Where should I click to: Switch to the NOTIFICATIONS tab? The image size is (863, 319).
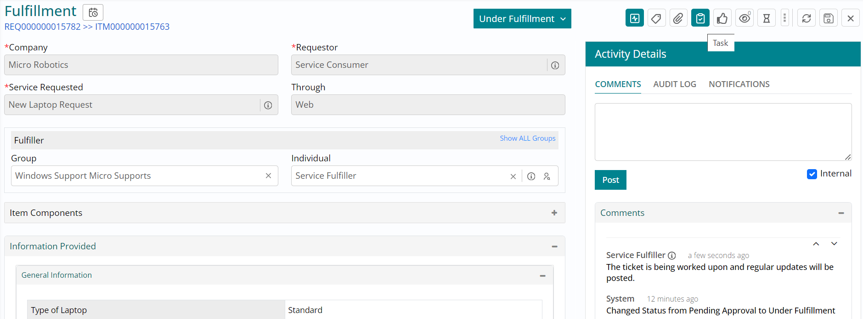pos(739,84)
